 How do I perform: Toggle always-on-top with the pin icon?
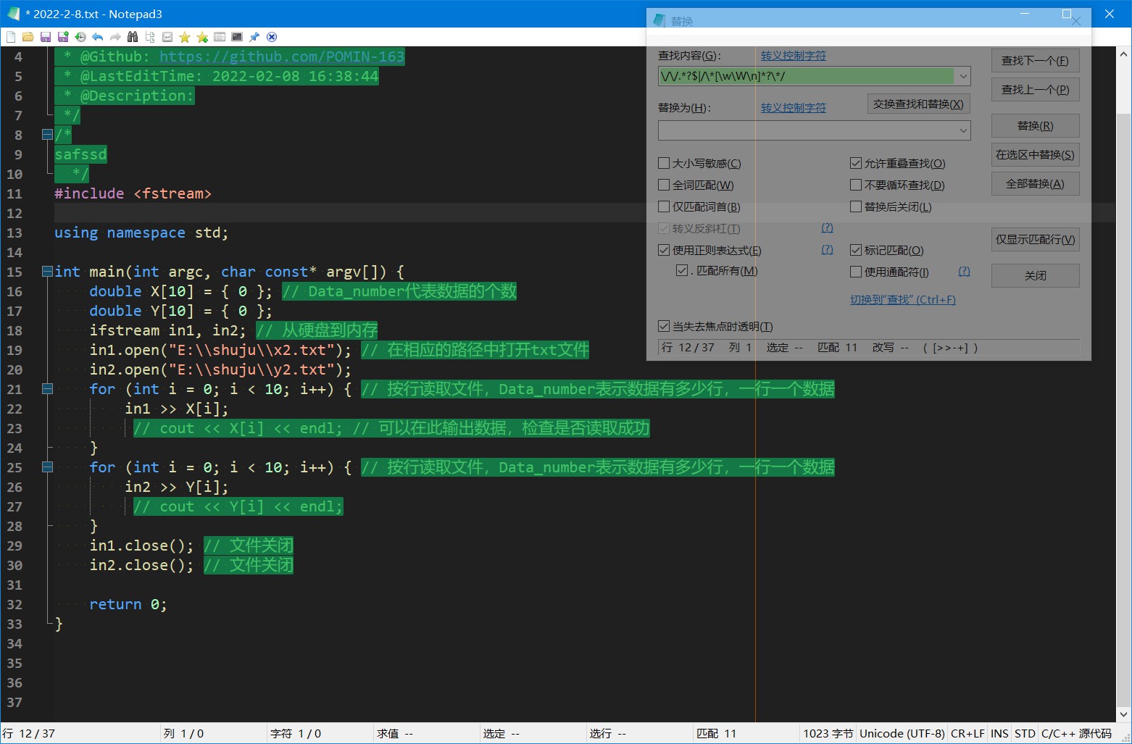(x=254, y=37)
